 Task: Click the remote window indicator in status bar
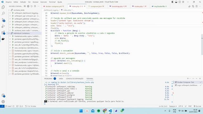(x=2, y=106)
